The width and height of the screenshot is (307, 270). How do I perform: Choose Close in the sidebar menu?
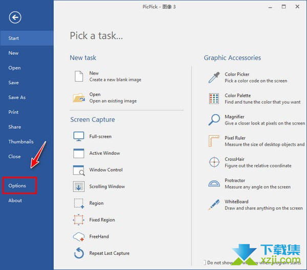click(14, 157)
